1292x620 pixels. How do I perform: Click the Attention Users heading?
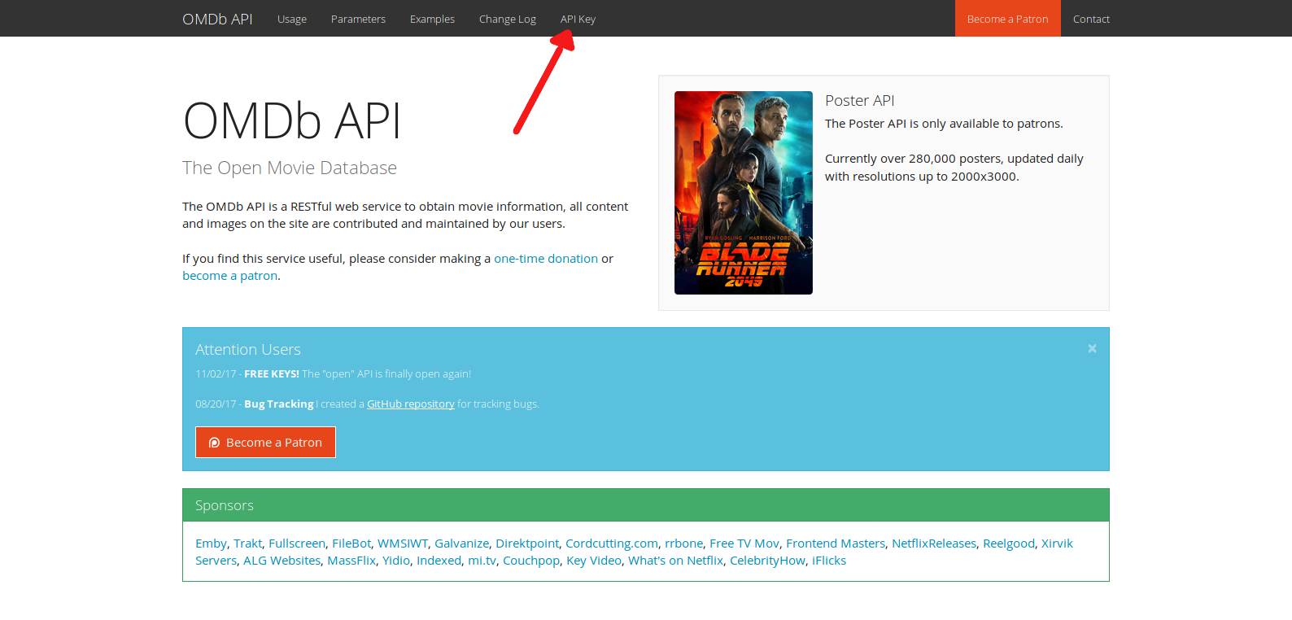coord(248,349)
